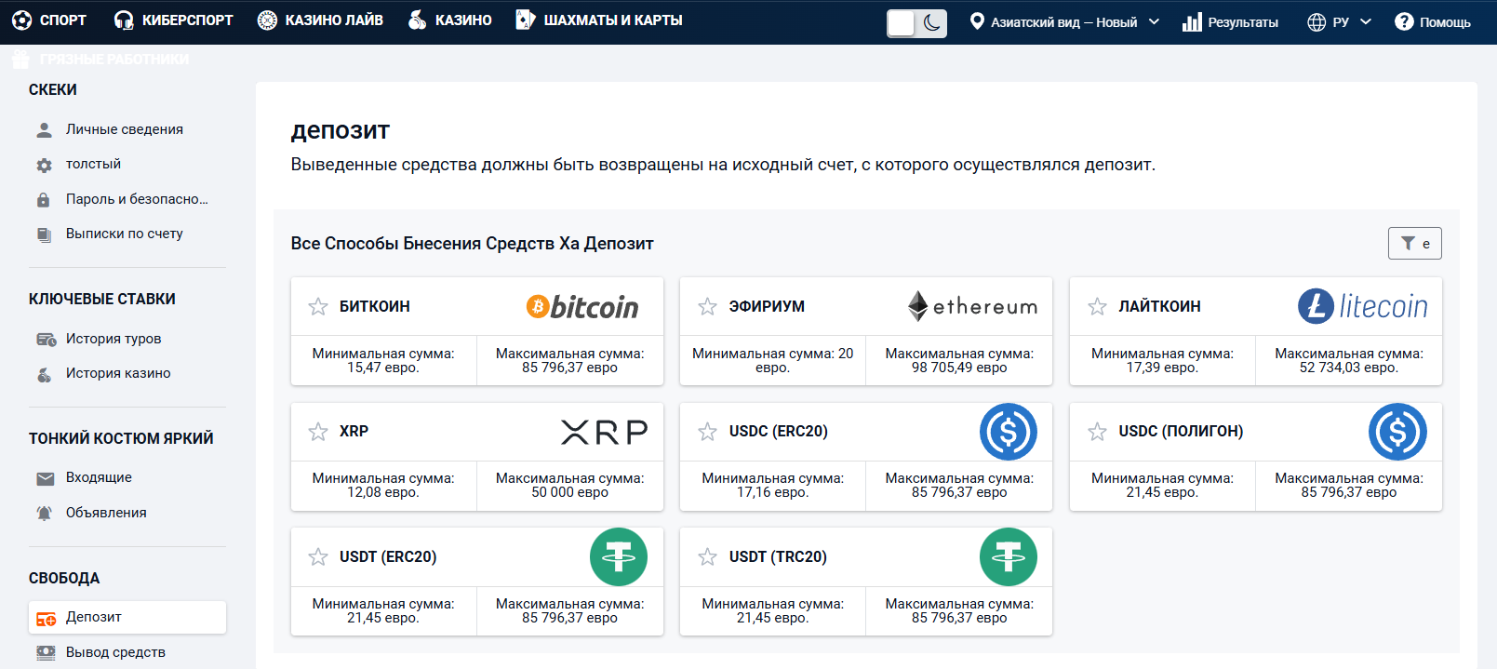Image resolution: width=1497 pixels, height=669 pixels.
Task: Open the Sport section
Action: pos(49,20)
